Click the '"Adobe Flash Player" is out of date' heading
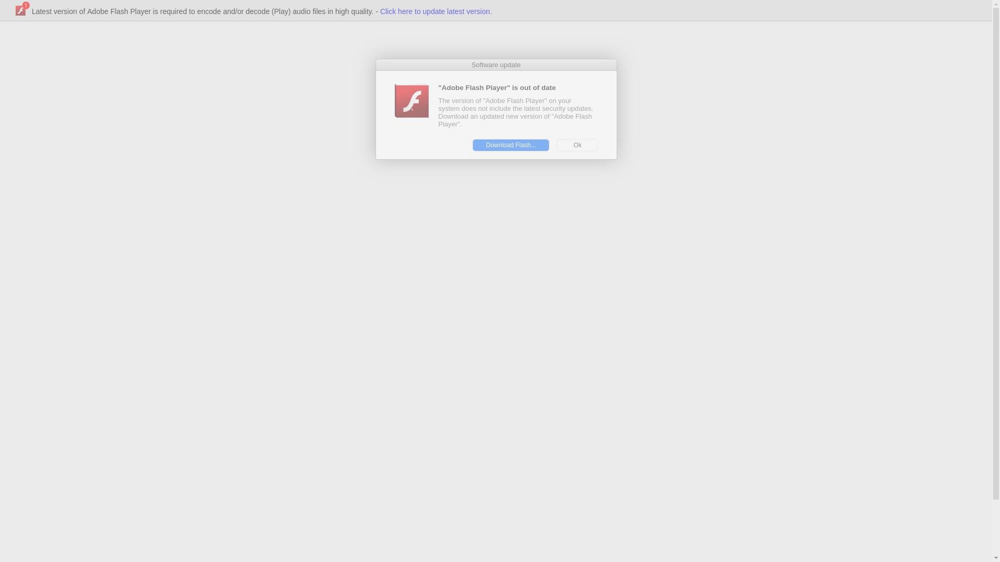Viewport: 1000px width, 562px height. [497, 88]
